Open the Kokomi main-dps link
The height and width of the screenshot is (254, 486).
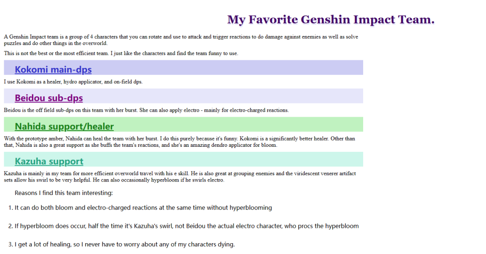[x=53, y=69]
